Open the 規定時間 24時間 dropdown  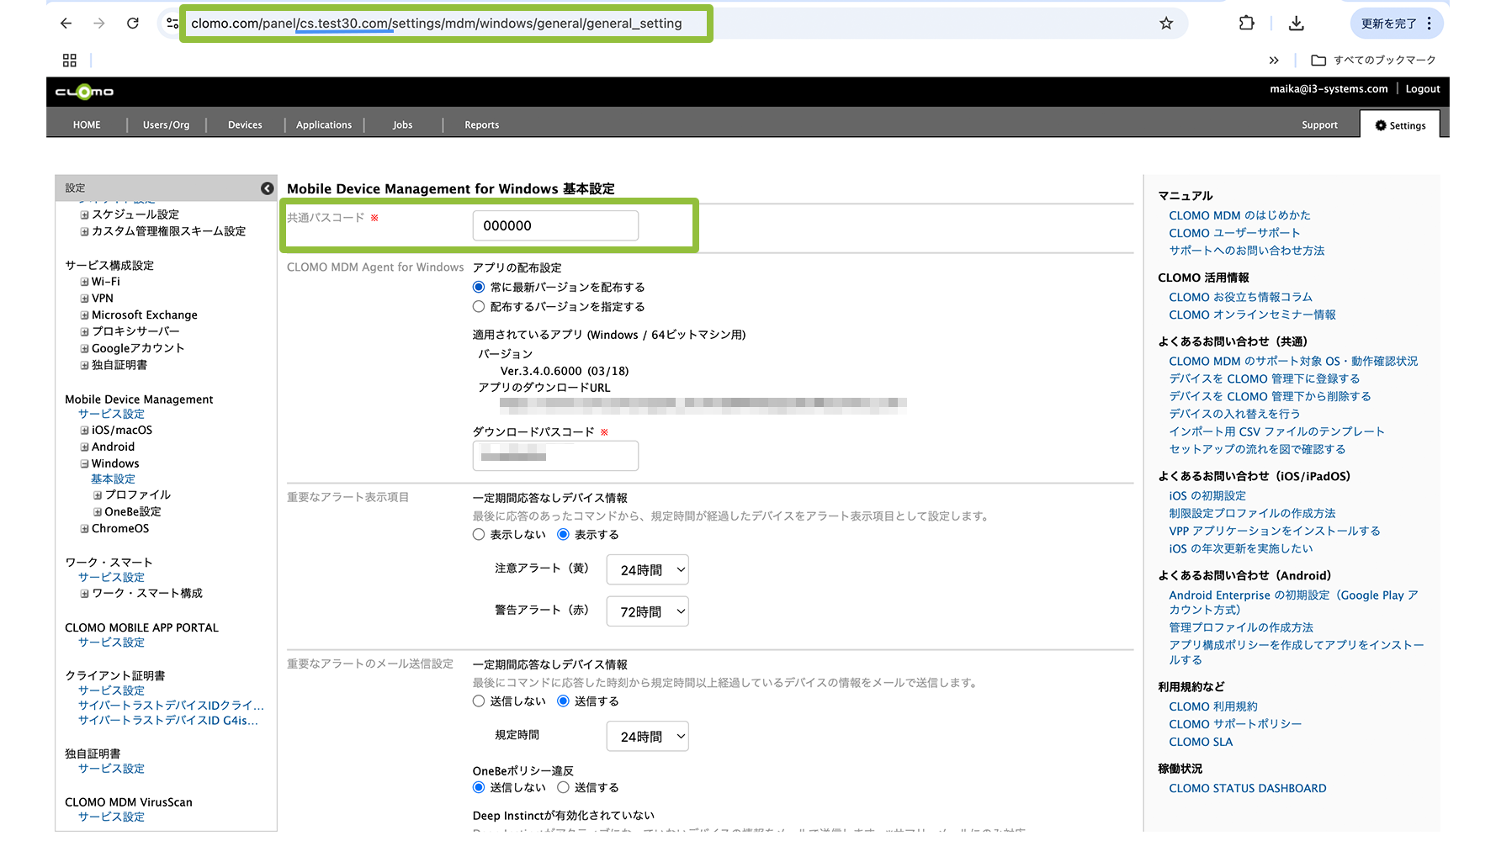tap(648, 736)
